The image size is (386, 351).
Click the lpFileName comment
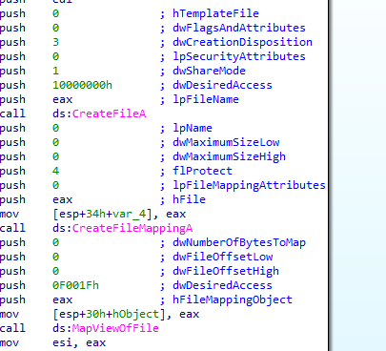[206, 99]
